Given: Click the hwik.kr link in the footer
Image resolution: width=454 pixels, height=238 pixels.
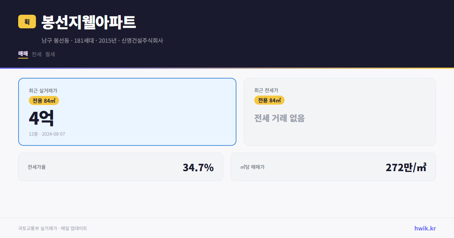Looking at the screenshot, I should point(424,228).
